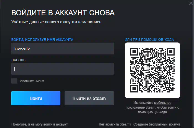
Task: Click the ВОЙДИТЕ В АККАУНТ СНОВА title
Action: (63, 13)
